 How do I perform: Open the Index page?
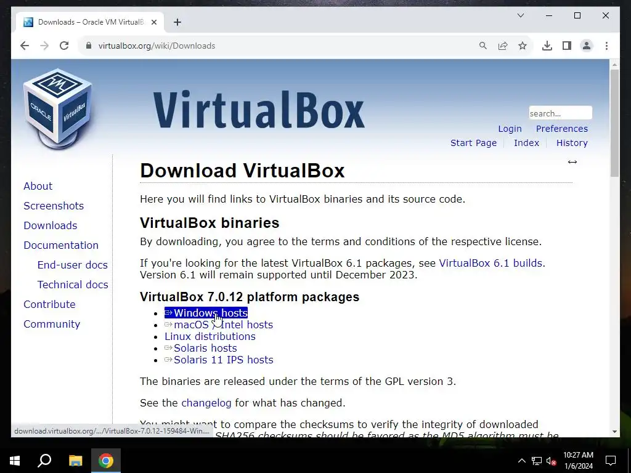pyautogui.click(x=526, y=143)
